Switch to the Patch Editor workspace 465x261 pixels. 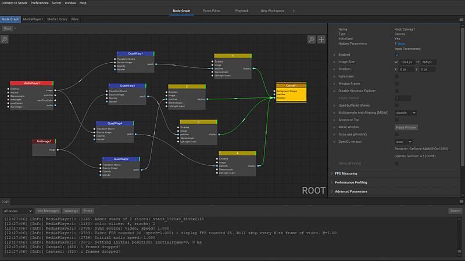[x=212, y=11]
